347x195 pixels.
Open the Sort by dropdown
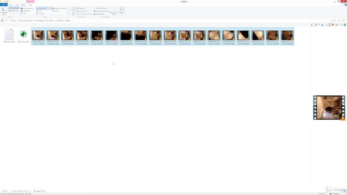tap(73, 11)
